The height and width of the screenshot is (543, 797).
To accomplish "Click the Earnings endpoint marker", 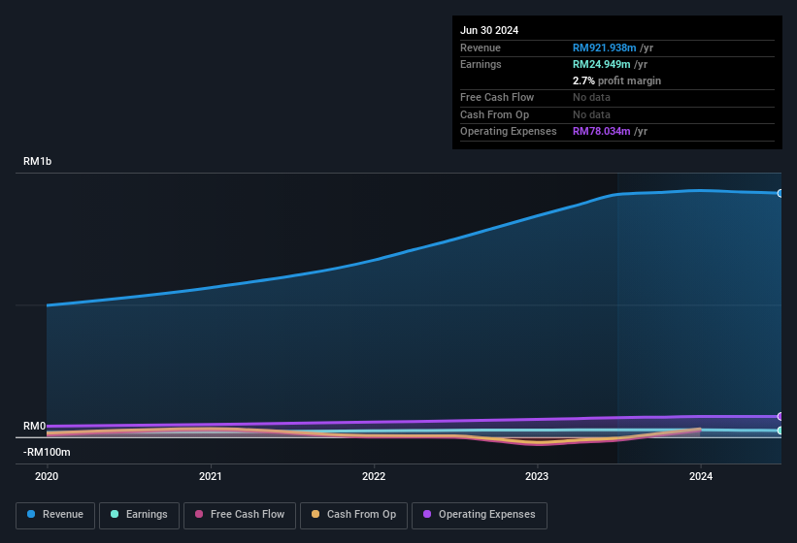I will pos(780,431).
